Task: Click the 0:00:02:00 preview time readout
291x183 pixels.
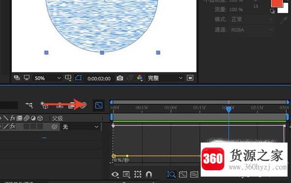Action: pos(99,78)
